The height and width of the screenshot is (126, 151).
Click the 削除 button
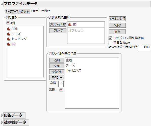117,32
